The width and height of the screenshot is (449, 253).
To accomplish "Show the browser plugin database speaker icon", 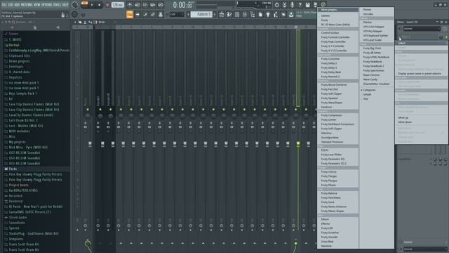I will coord(58,27).
